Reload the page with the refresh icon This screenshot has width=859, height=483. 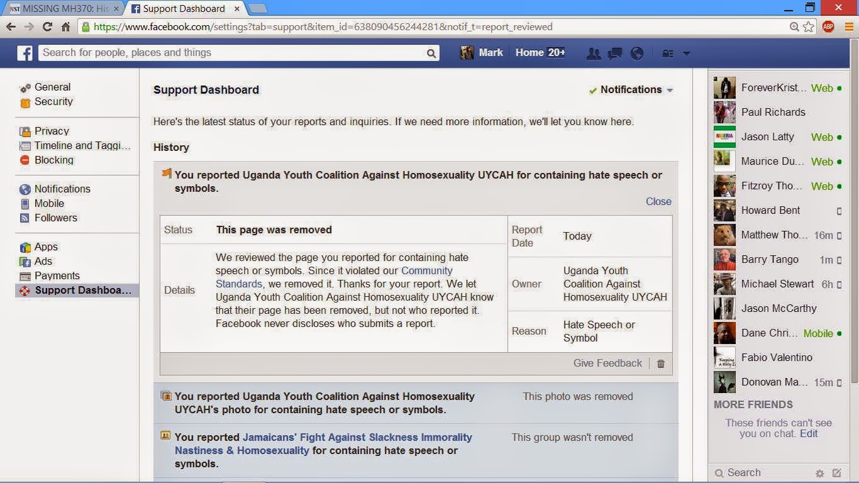47,27
